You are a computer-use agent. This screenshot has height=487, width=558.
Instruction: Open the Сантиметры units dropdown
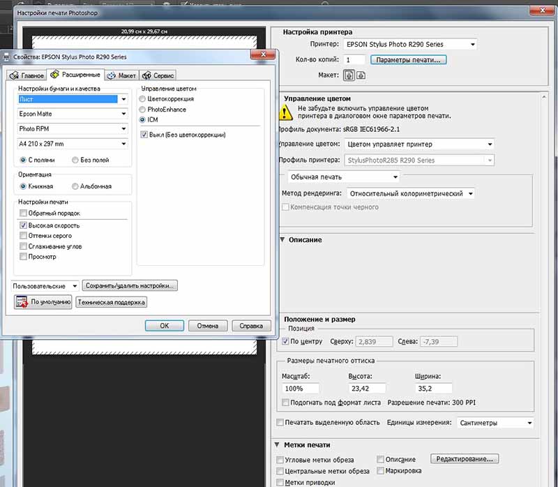click(495, 423)
